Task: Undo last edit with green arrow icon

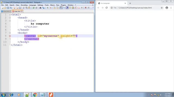Action: (33, 8)
